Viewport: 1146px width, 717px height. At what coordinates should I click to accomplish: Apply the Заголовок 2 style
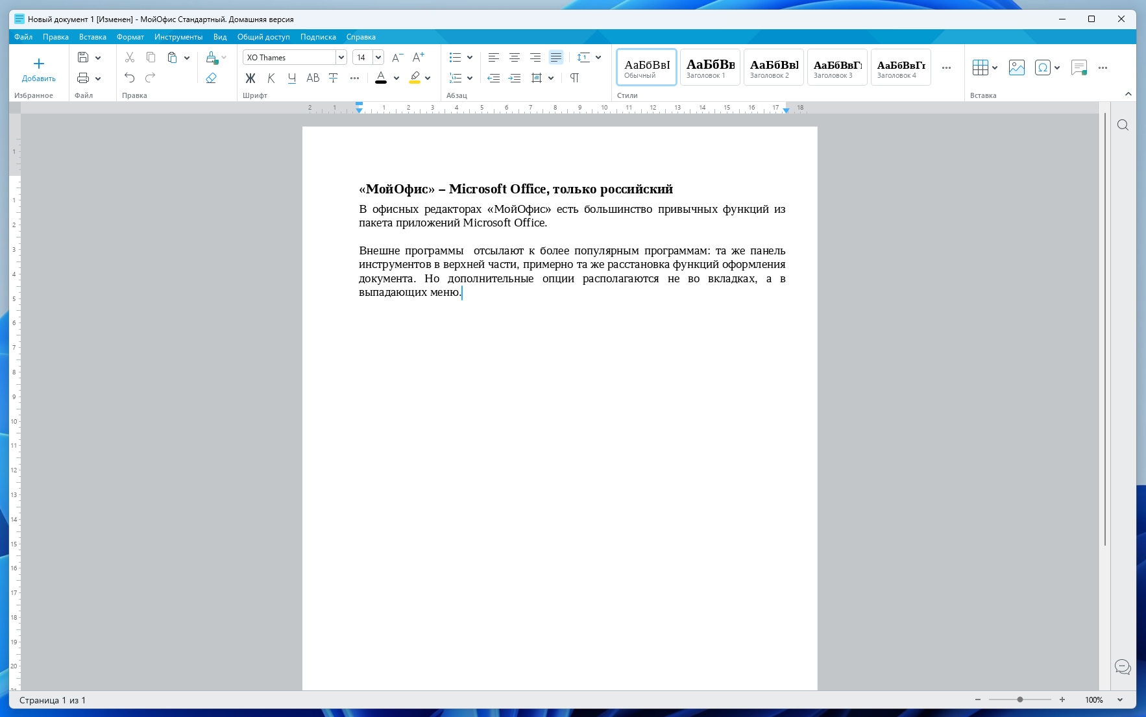tap(774, 67)
